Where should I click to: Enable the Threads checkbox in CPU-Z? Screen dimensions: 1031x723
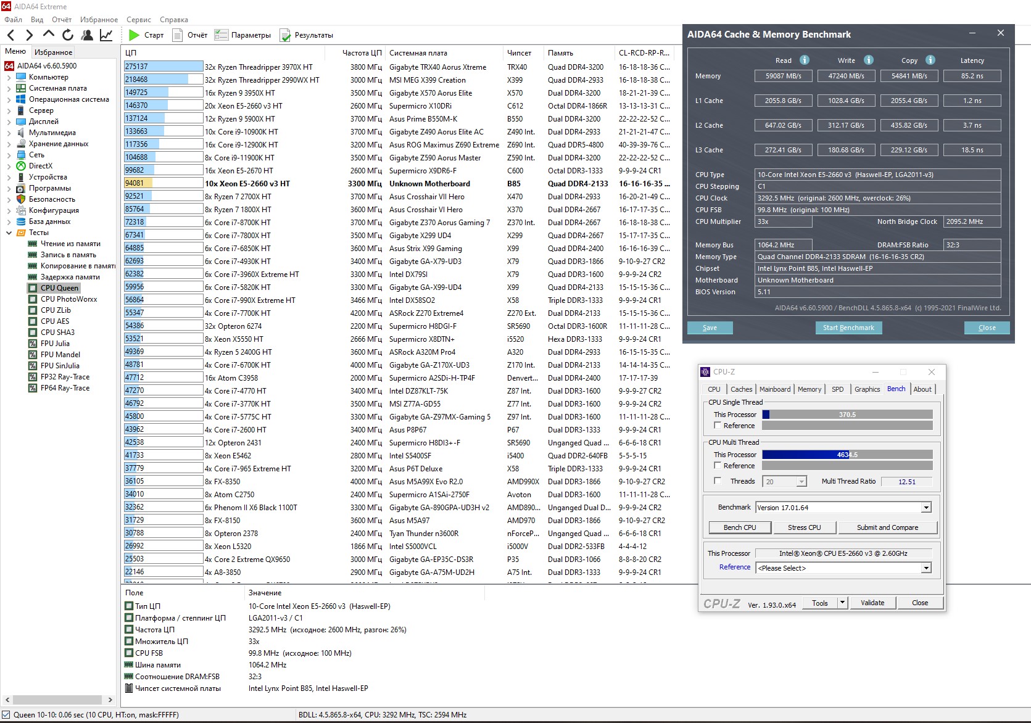[x=718, y=481]
